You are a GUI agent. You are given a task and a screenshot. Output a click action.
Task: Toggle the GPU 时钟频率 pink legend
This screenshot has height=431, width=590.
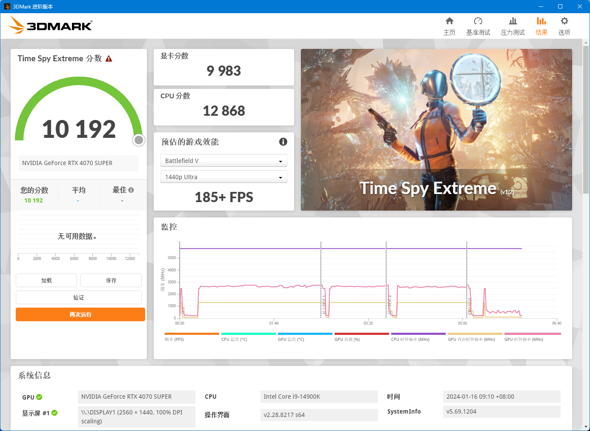(x=533, y=337)
